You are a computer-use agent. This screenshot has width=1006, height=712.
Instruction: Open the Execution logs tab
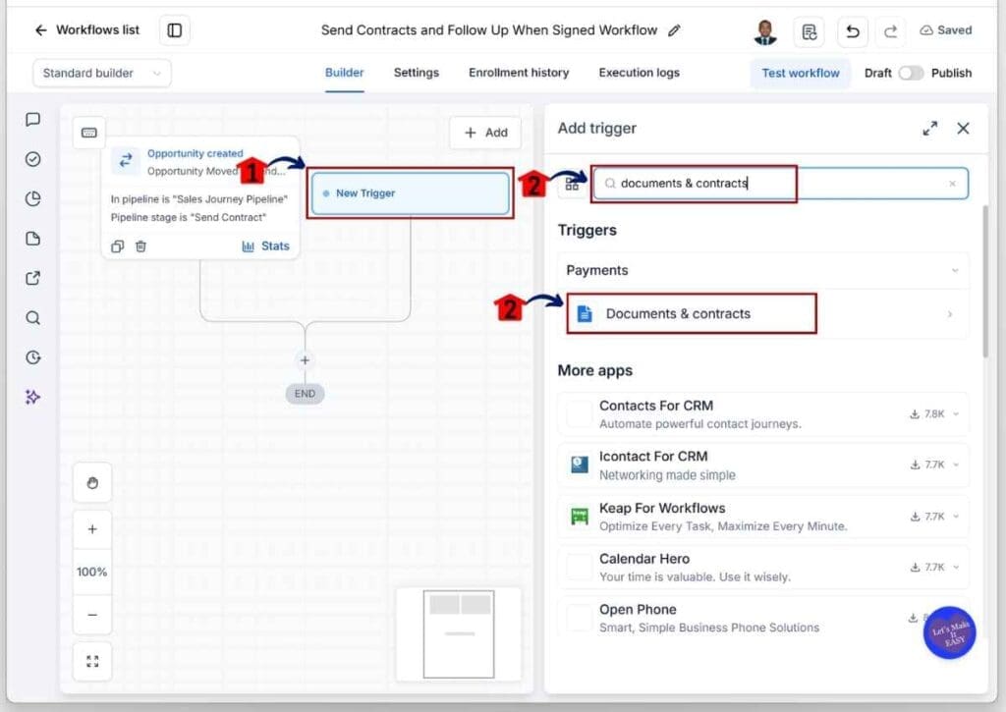click(x=639, y=73)
